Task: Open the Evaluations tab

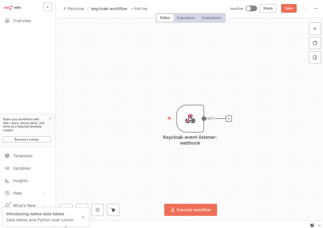Action: pos(211,18)
